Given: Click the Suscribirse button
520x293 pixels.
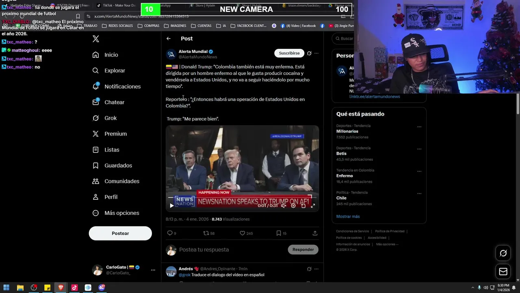Looking at the screenshot, I should (x=289, y=53).
